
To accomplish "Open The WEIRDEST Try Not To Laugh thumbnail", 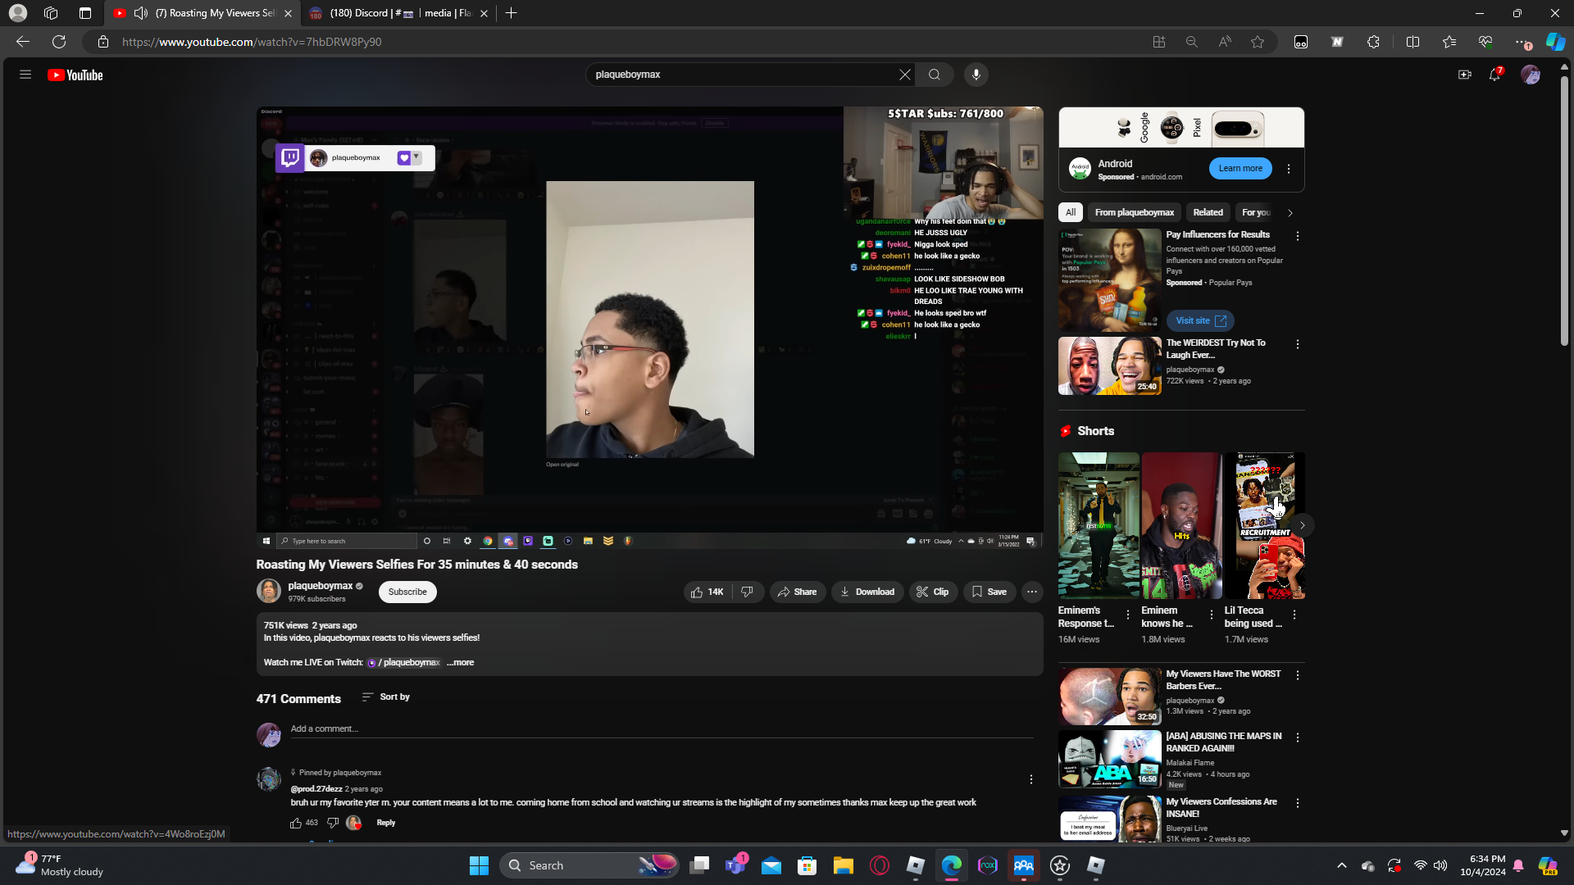I will [1110, 366].
